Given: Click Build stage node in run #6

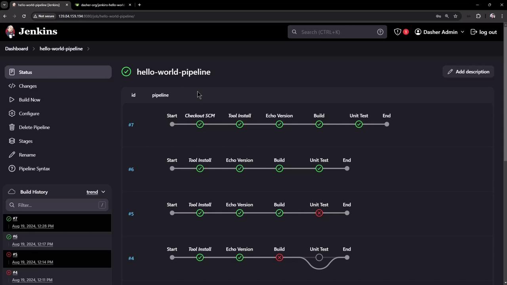Looking at the screenshot, I should point(279,169).
